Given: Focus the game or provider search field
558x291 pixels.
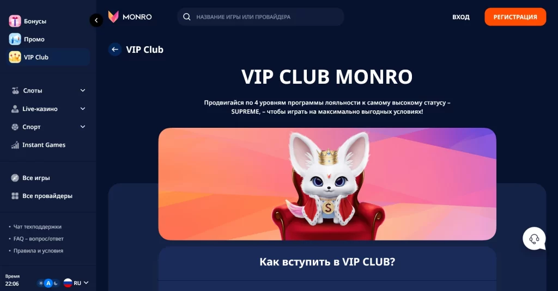Looking at the screenshot, I should click(x=260, y=17).
